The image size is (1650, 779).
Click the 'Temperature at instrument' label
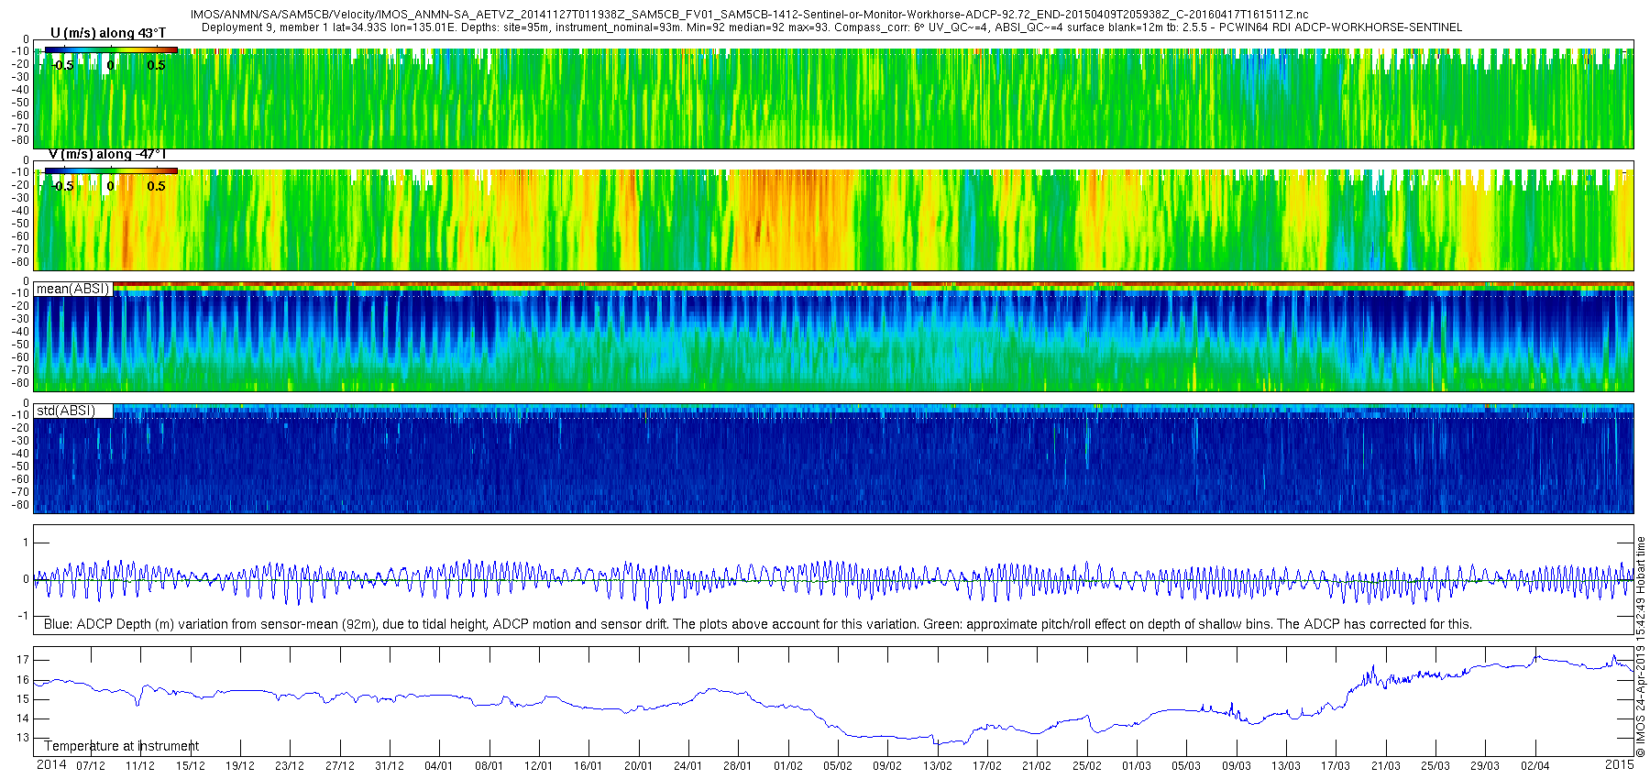[x=121, y=746]
